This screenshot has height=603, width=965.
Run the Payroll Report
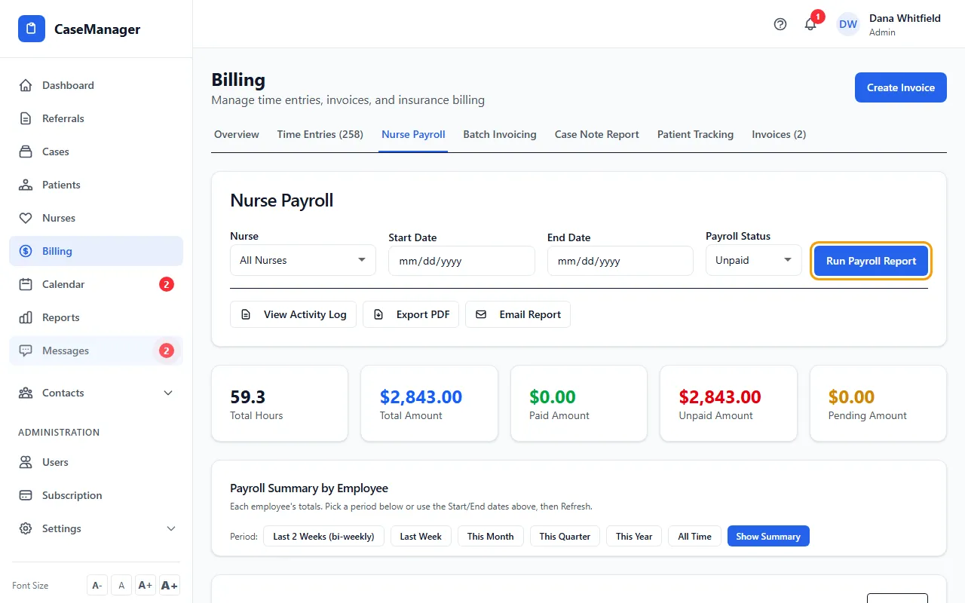(x=872, y=261)
